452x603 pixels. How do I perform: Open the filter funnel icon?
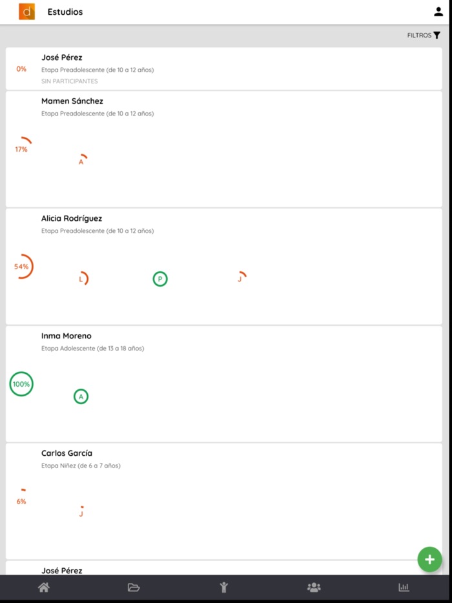pos(437,36)
